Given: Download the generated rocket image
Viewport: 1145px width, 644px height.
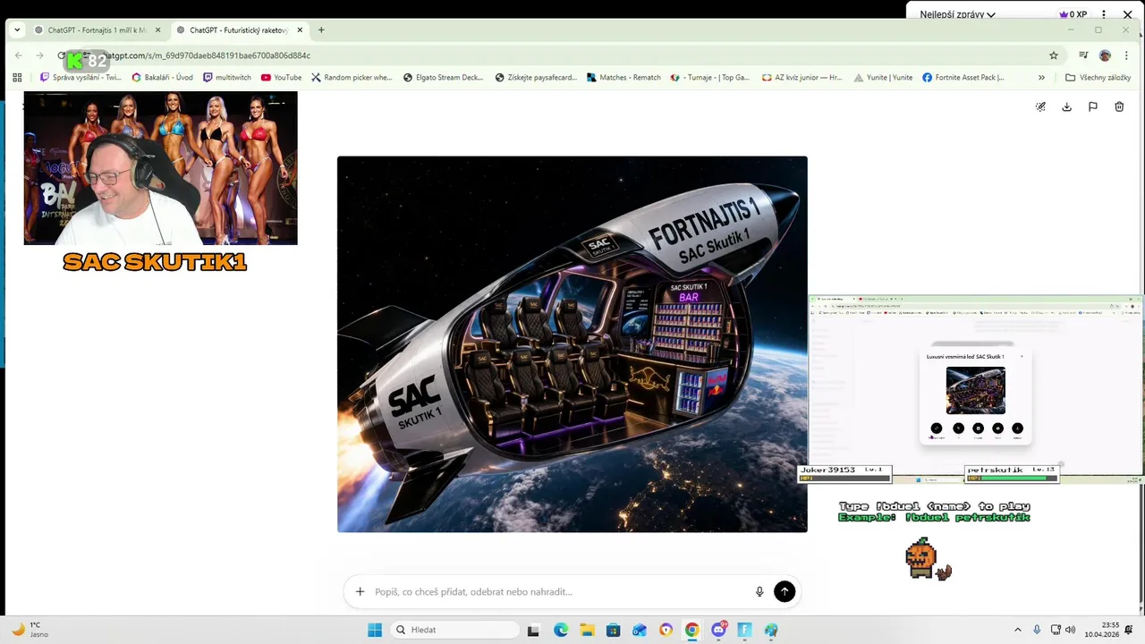Looking at the screenshot, I should [1066, 106].
